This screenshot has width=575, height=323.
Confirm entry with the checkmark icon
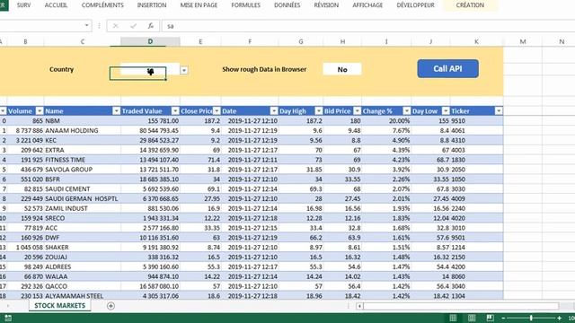pos(133,26)
